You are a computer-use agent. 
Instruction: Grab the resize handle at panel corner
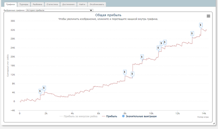214,123
